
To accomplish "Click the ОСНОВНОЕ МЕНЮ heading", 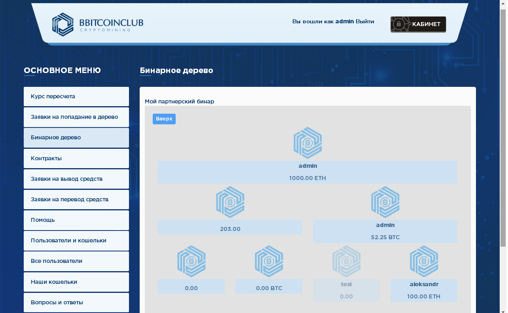I will [62, 70].
